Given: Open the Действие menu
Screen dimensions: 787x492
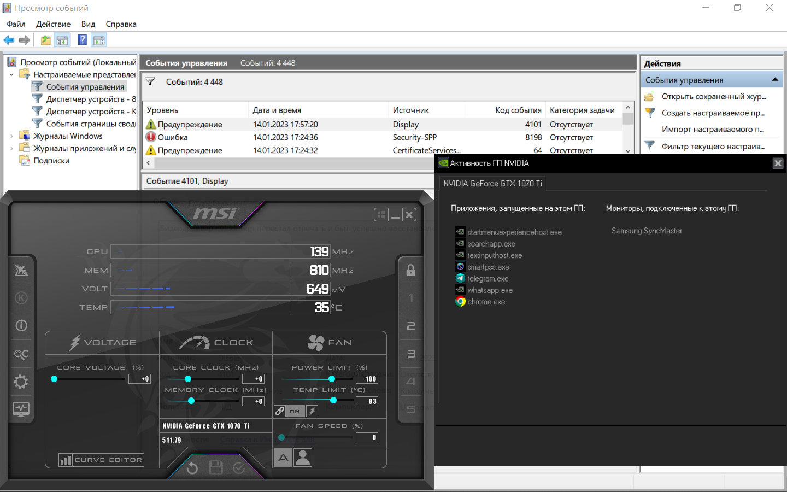Looking at the screenshot, I should tap(53, 24).
